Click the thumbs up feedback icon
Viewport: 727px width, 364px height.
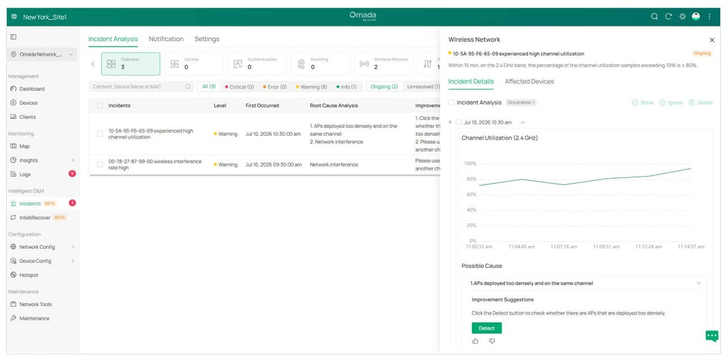click(475, 341)
